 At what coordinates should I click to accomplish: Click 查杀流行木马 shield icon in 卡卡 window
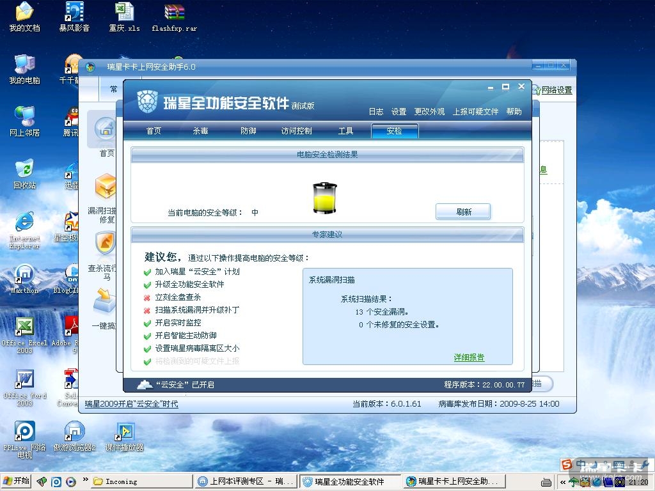(x=105, y=244)
